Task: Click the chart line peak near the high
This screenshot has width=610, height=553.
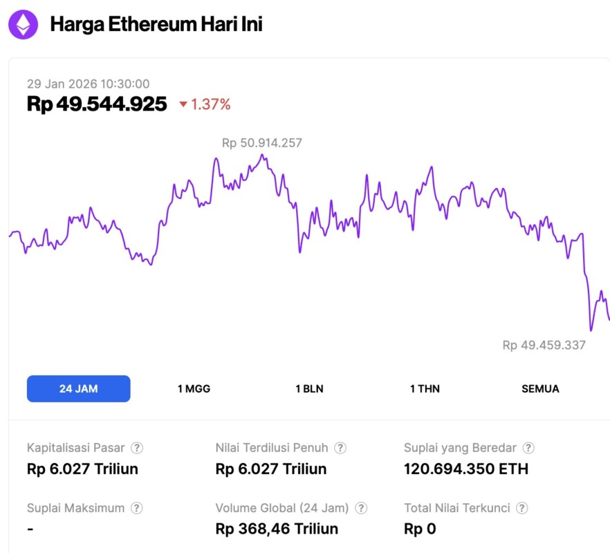Action: (x=262, y=156)
